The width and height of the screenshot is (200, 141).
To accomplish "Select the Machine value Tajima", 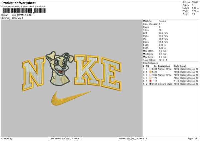I will [162, 21].
